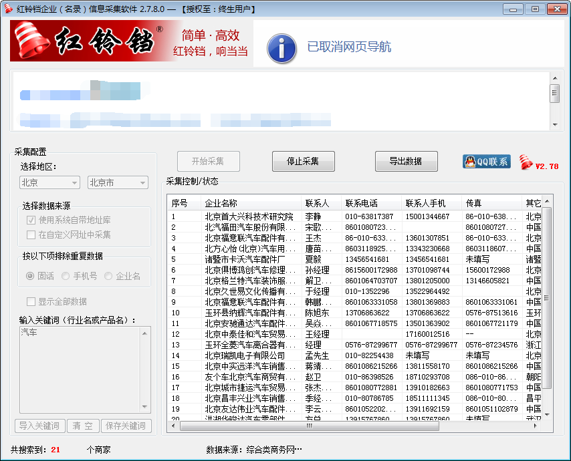Click the app icon in the title bar
Screen dimensions: 571x461
(x=8, y=9)
